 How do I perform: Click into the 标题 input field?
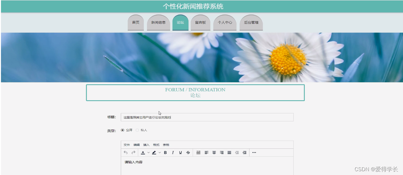pyautogui.click(x=207, y=117)
